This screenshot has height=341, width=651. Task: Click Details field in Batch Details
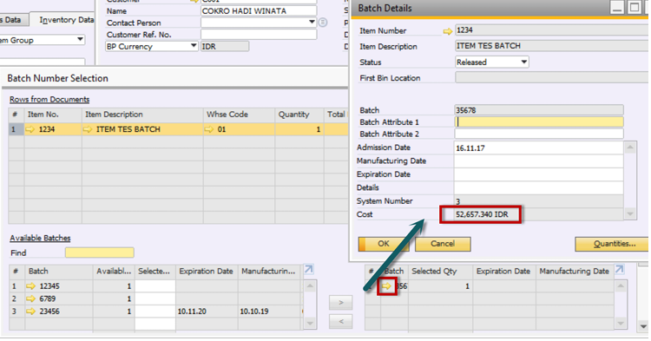point(538,188)
